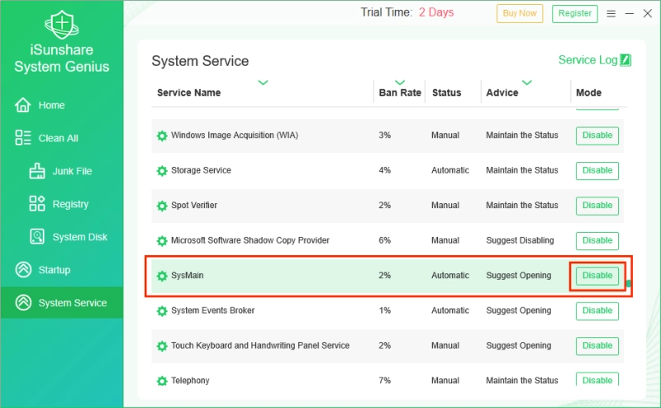Click the Ban Rate column header
Screen dimensions: 661x408
click(400, 93)
